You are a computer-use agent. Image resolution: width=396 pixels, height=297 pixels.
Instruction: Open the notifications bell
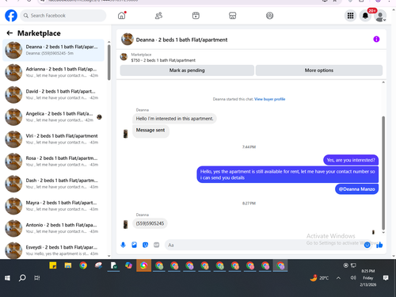click(365, 16)
